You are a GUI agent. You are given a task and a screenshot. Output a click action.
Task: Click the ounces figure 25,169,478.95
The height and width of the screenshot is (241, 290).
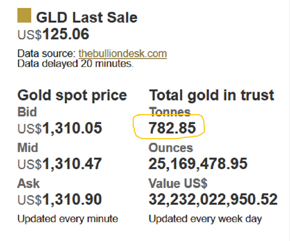coord(198,164)
